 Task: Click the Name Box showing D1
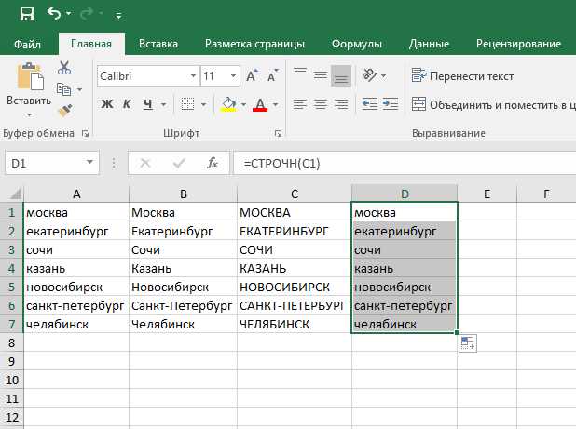45,163
